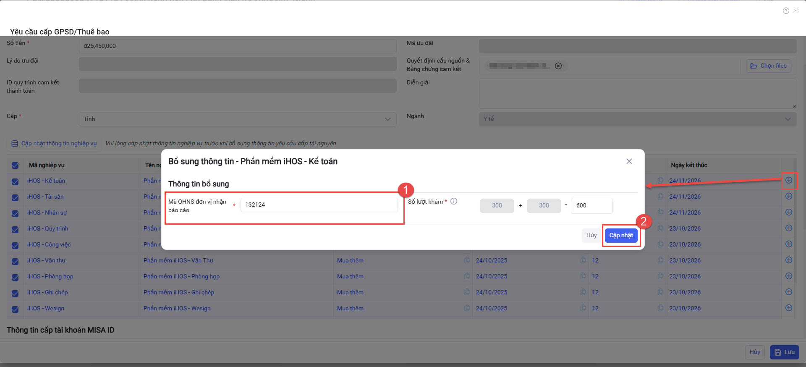Close the Bổ sung thông tin dialog
The image size is (806, 367).
(x=629, y=161)
